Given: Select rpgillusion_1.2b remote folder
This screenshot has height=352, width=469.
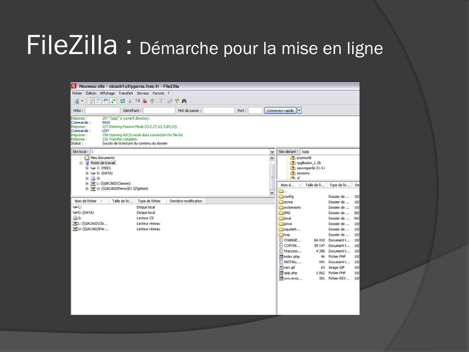Looking at the screenshot, I should [309, 163].
